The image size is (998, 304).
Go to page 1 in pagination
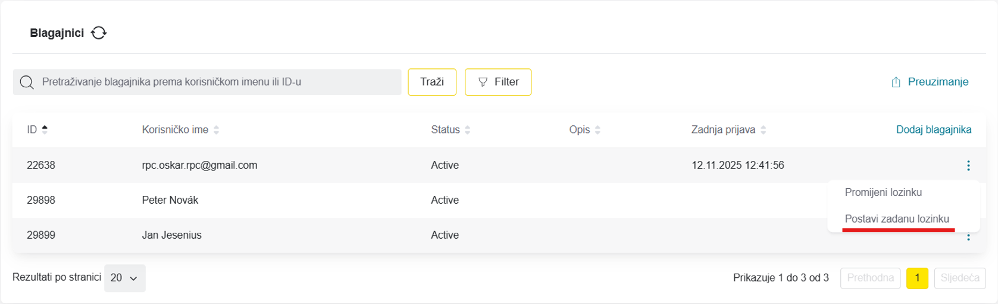pos(917,278)
